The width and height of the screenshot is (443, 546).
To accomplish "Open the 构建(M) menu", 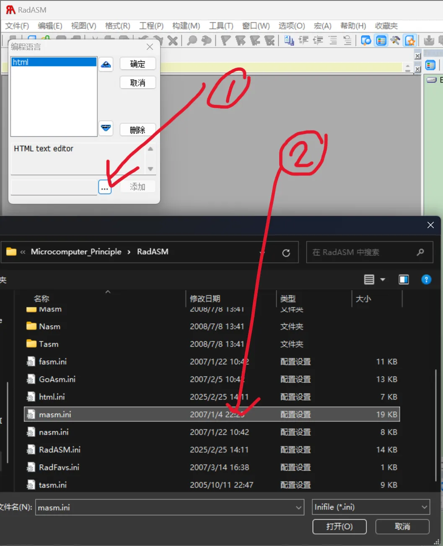I will (x=186, y=26).
